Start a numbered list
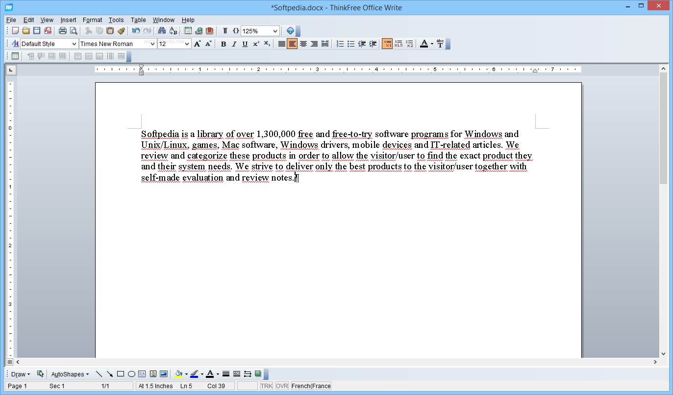 click(340, 44)
